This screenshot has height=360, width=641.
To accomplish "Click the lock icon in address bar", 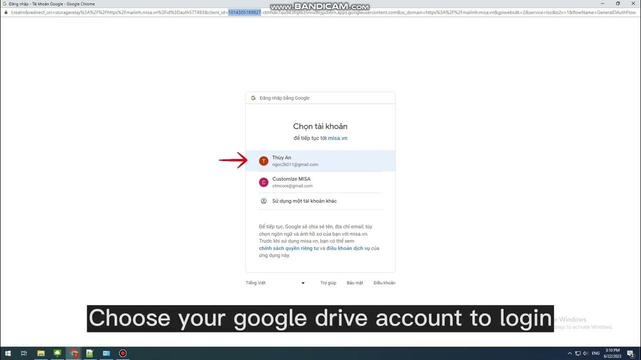I will pos(6,12).
